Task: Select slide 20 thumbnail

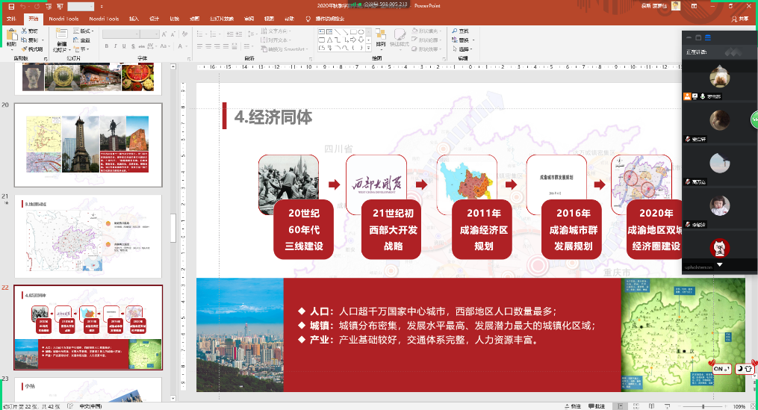Action: coord(88,145)
